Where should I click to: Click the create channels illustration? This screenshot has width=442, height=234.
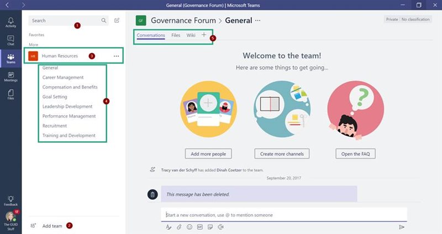(x=282, y=109)
